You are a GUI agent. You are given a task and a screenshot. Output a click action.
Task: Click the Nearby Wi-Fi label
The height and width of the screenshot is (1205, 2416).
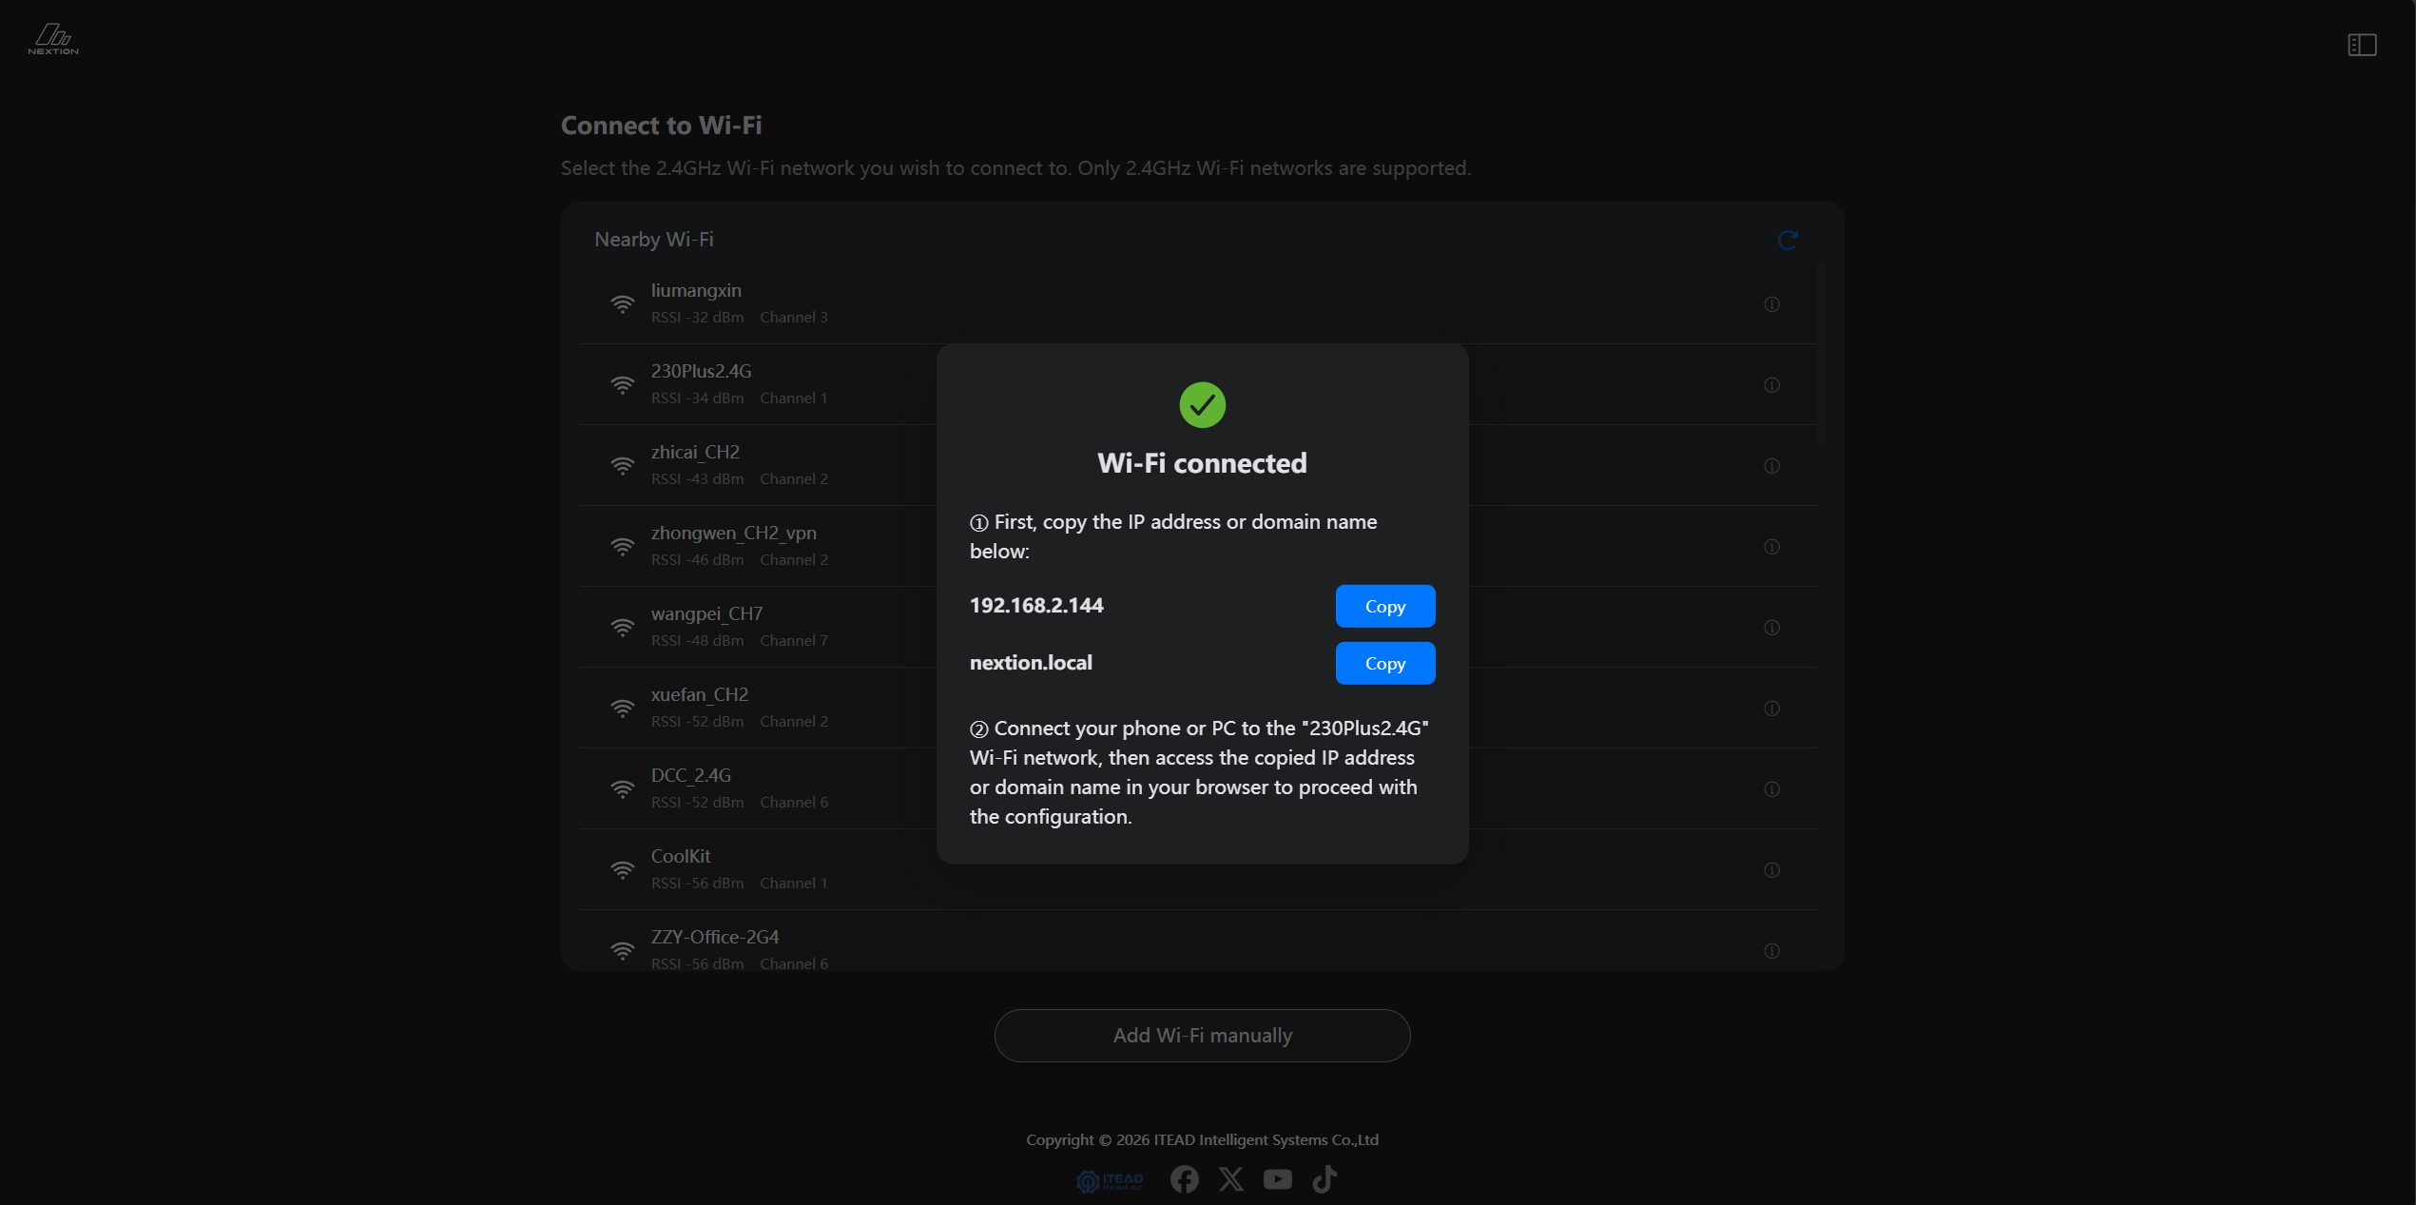click(654, 240)
